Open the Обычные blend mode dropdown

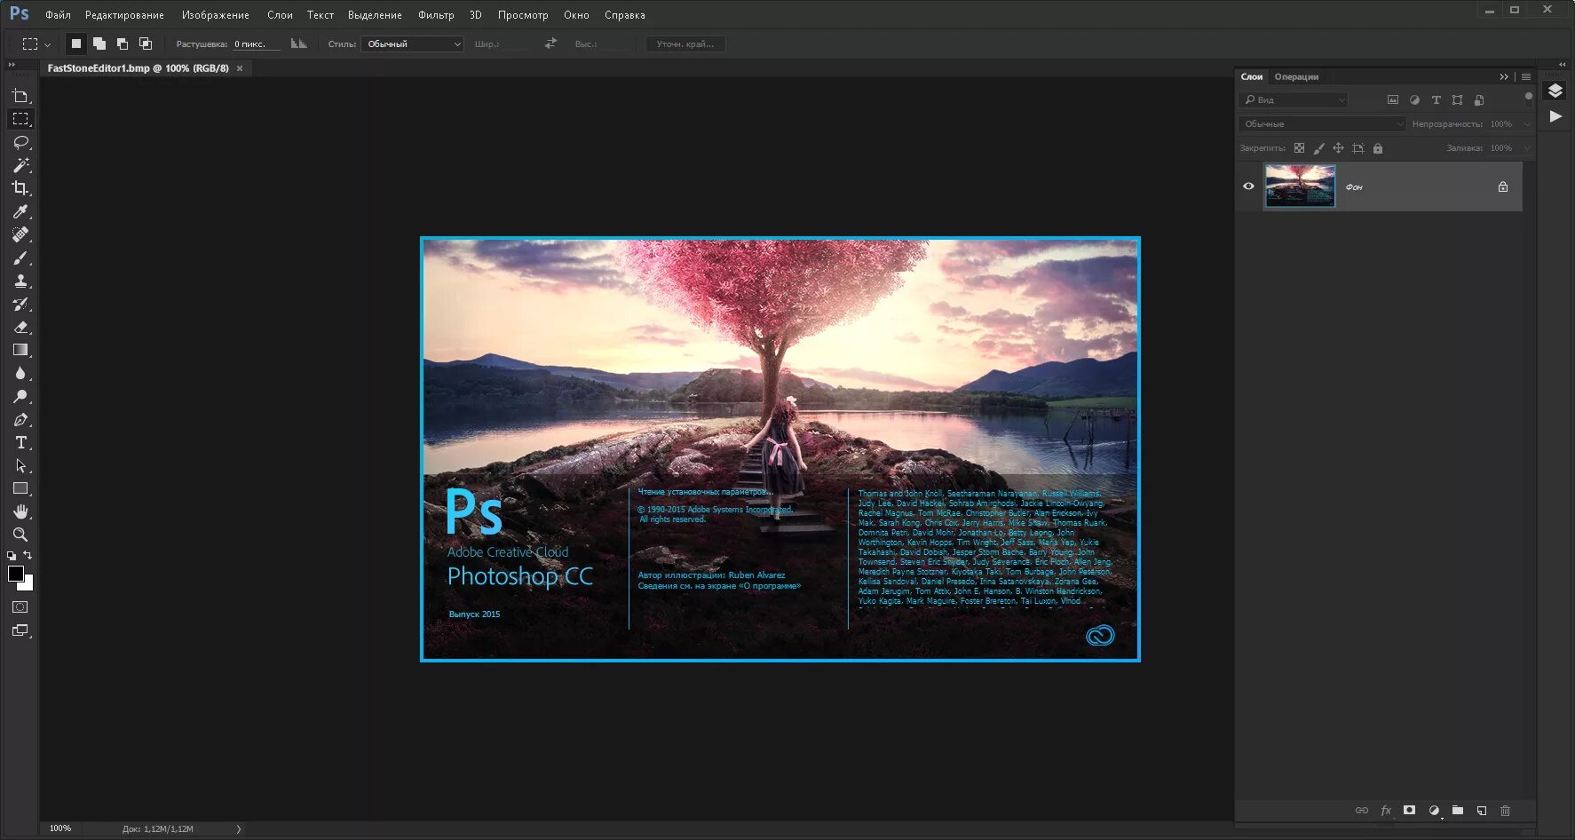[x=1322, y=124]
